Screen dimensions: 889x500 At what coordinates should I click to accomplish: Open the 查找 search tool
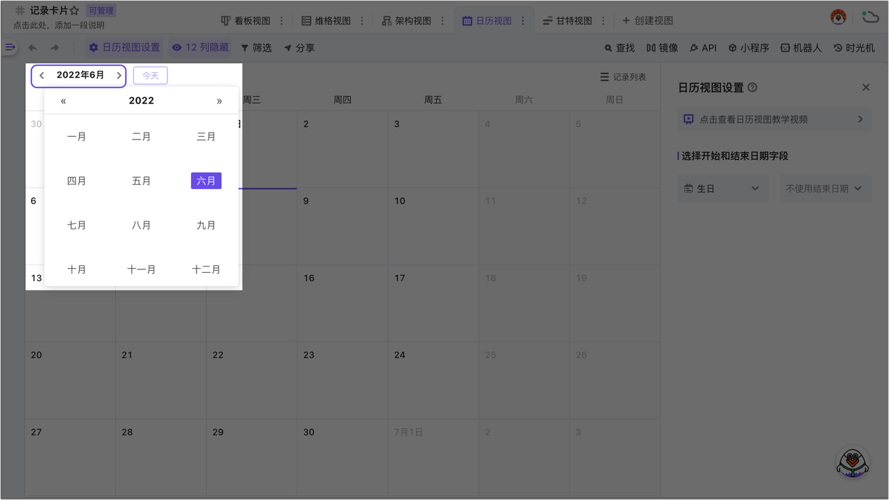[x=619, y=48]
